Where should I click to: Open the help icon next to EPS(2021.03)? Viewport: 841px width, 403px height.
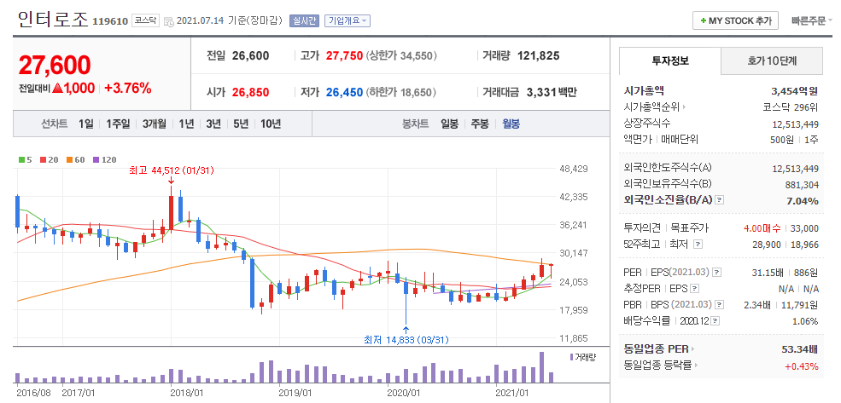(x=717, y=273)
